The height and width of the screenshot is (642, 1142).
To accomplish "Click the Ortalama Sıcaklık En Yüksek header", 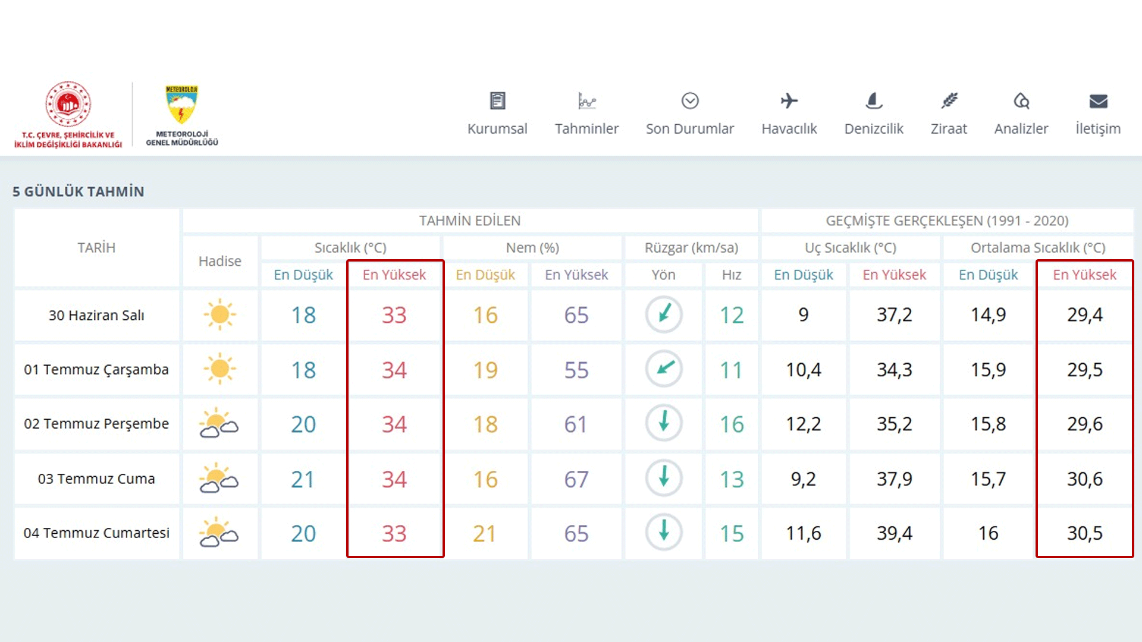I will [x=1084, y=275].
